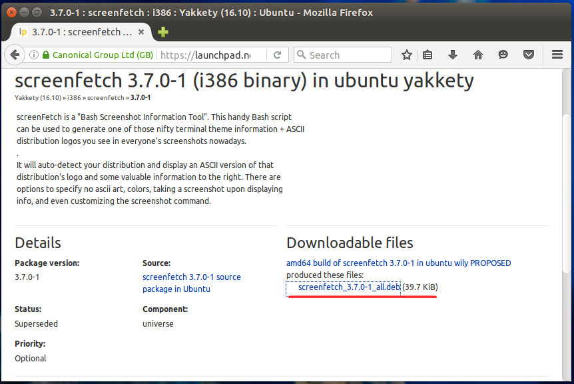Click the 'Package version:' label
Screen dimensions: 574x384
(x=47, y=263)
